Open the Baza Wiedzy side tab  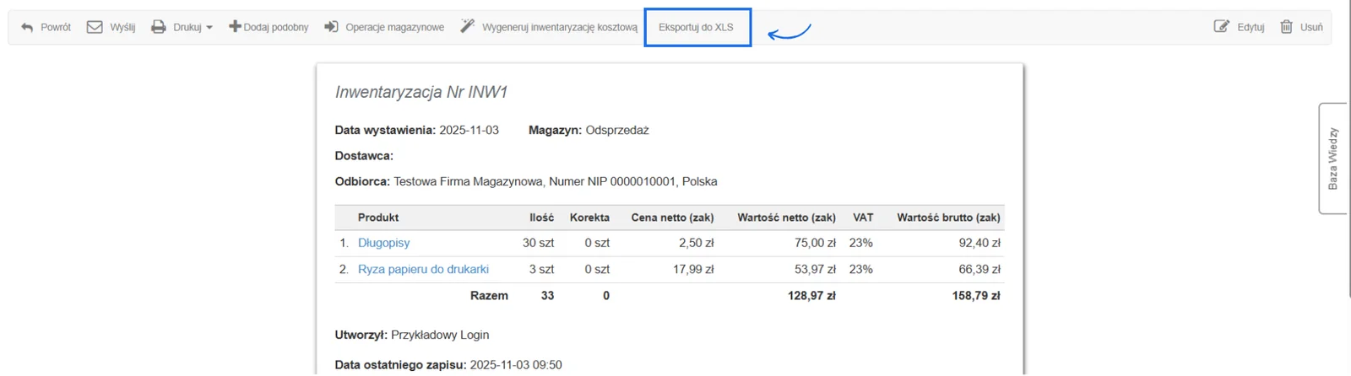1332,158
